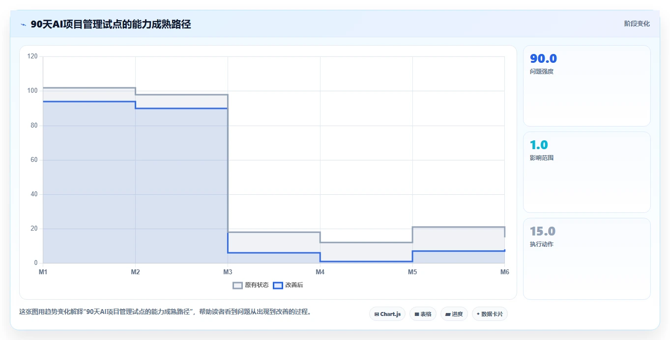The height and width of the screenshot is (340, 670).
Task: Click the 影响范围 card showing 1.0
Action: pyautogui.click(x=587, y=172)
